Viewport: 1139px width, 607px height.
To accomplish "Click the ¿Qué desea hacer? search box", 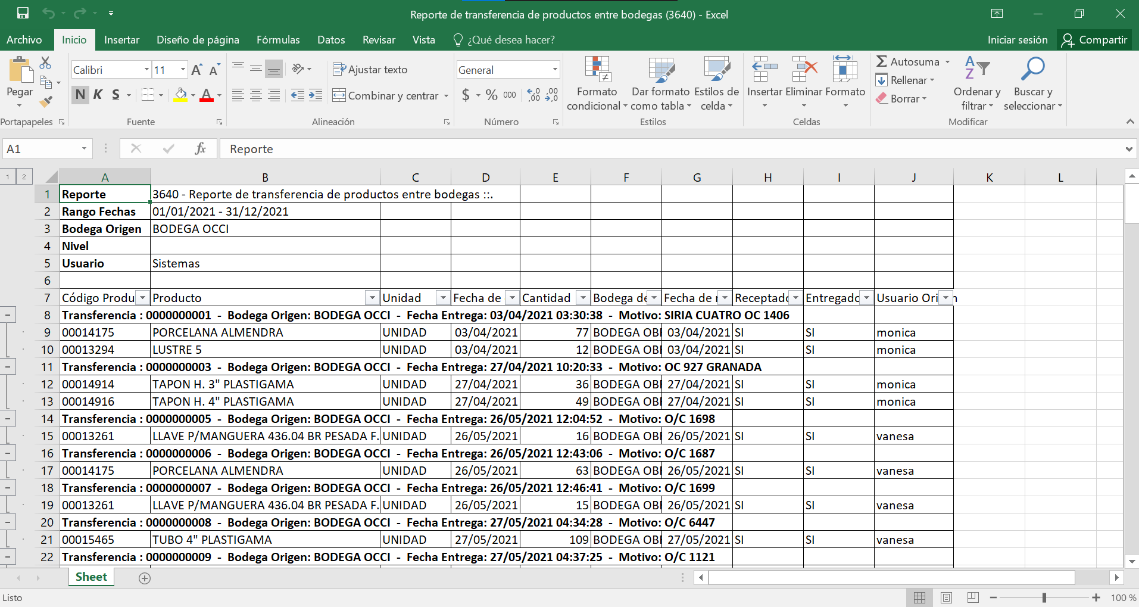I will [504, 40].
